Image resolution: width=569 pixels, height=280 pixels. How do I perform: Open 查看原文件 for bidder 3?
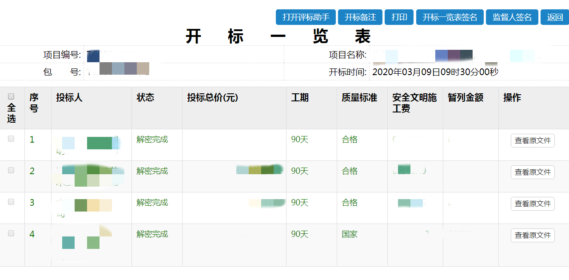click(x=533, y=204)
